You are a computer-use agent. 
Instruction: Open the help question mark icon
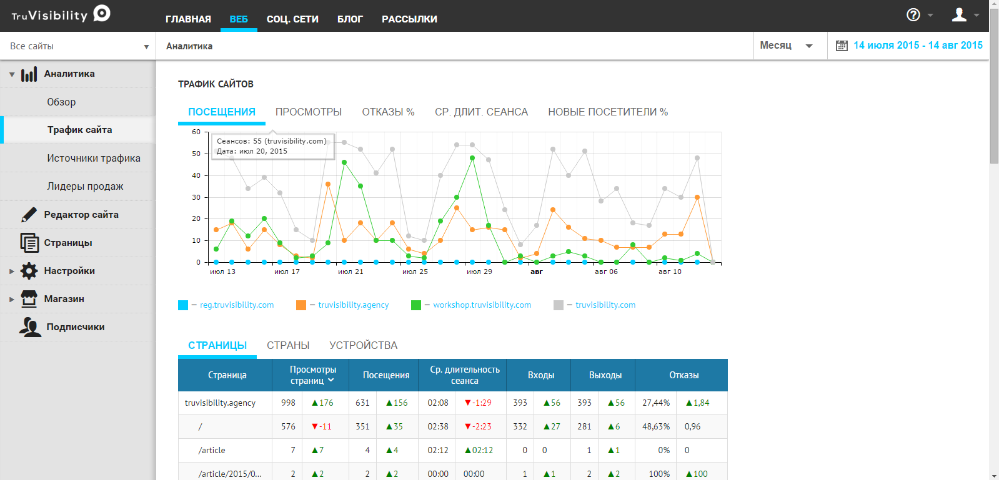point(913,14)
